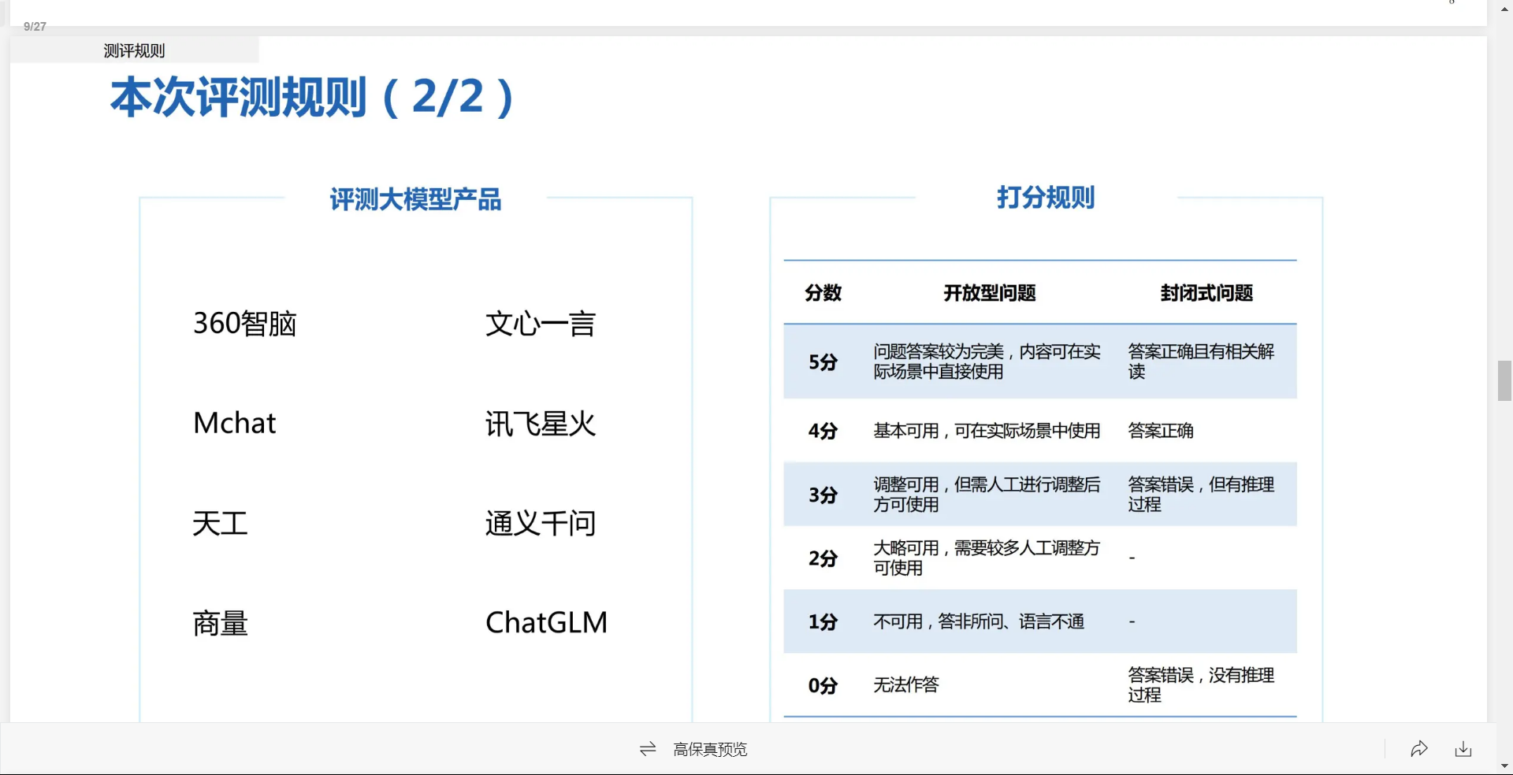This screenshot has height=775, width=1513.
Task: Click the swap arrows icon beside 高保真预览
Action: pyautogui.click(x=648, y=749)
